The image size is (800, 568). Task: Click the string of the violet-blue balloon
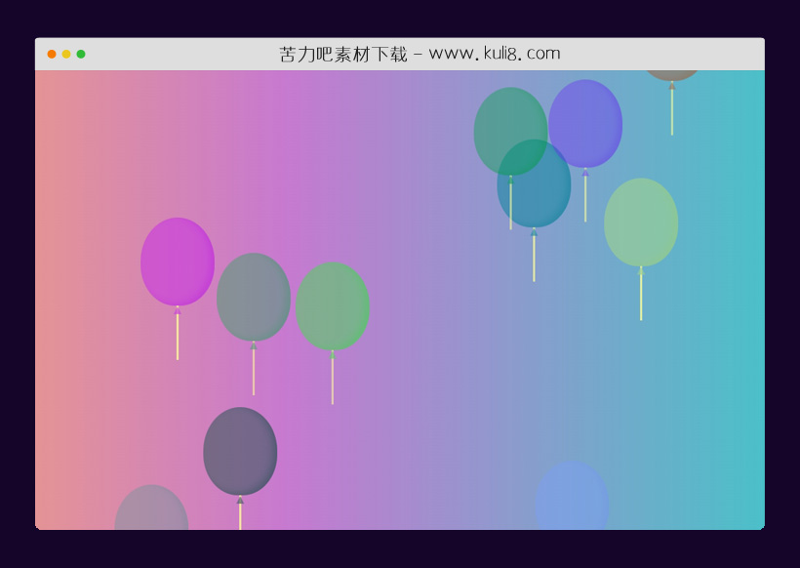pyautogui.click(x=585, y=199)
